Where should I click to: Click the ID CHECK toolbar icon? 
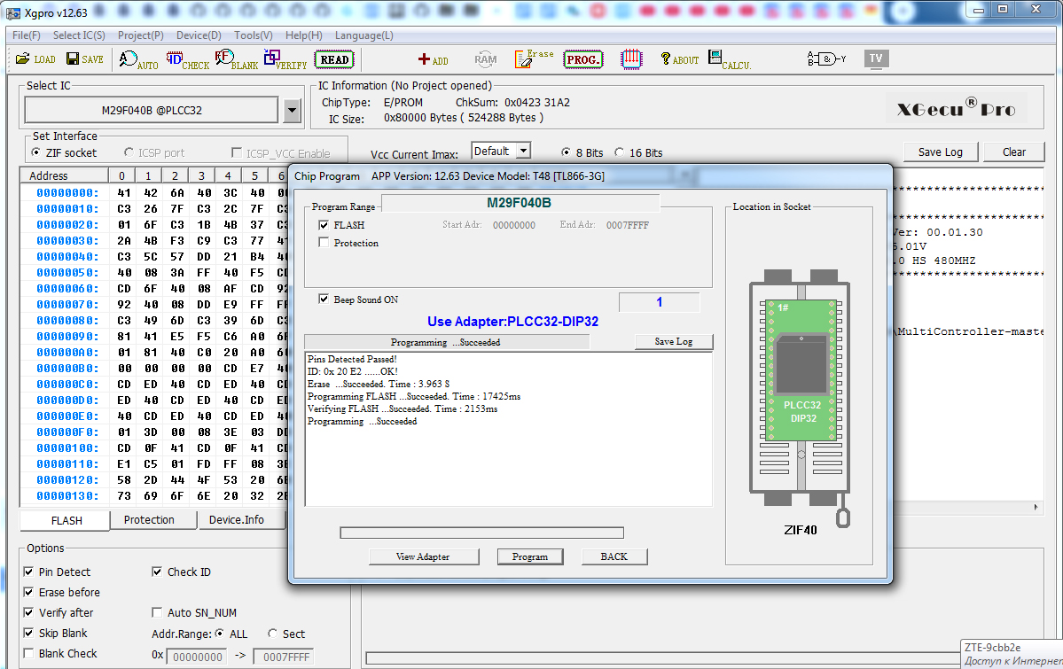188,60
